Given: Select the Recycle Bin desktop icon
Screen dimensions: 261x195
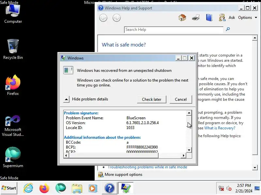Looking at the screenshot, I should point(13,49).
